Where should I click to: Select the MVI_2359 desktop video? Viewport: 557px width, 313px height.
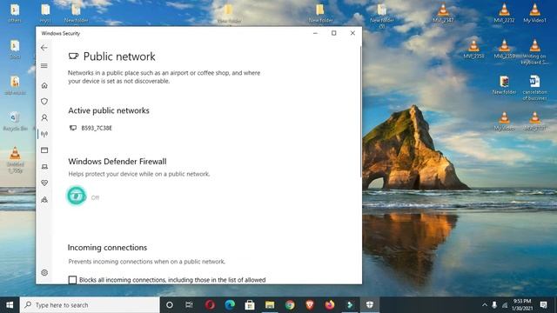504,49
